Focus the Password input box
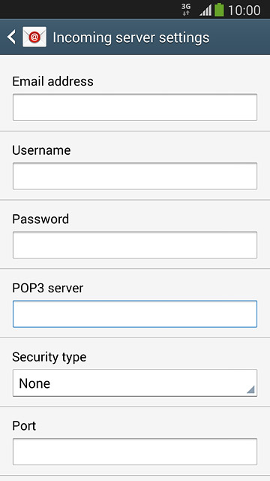Screen dimensions: 270x481 tap(135, 245)
